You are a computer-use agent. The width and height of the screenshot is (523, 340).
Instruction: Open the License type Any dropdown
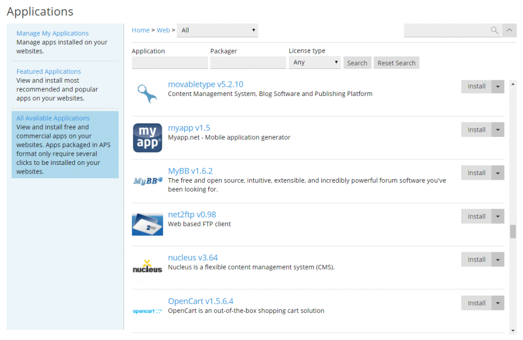click(x=315, y=62)
